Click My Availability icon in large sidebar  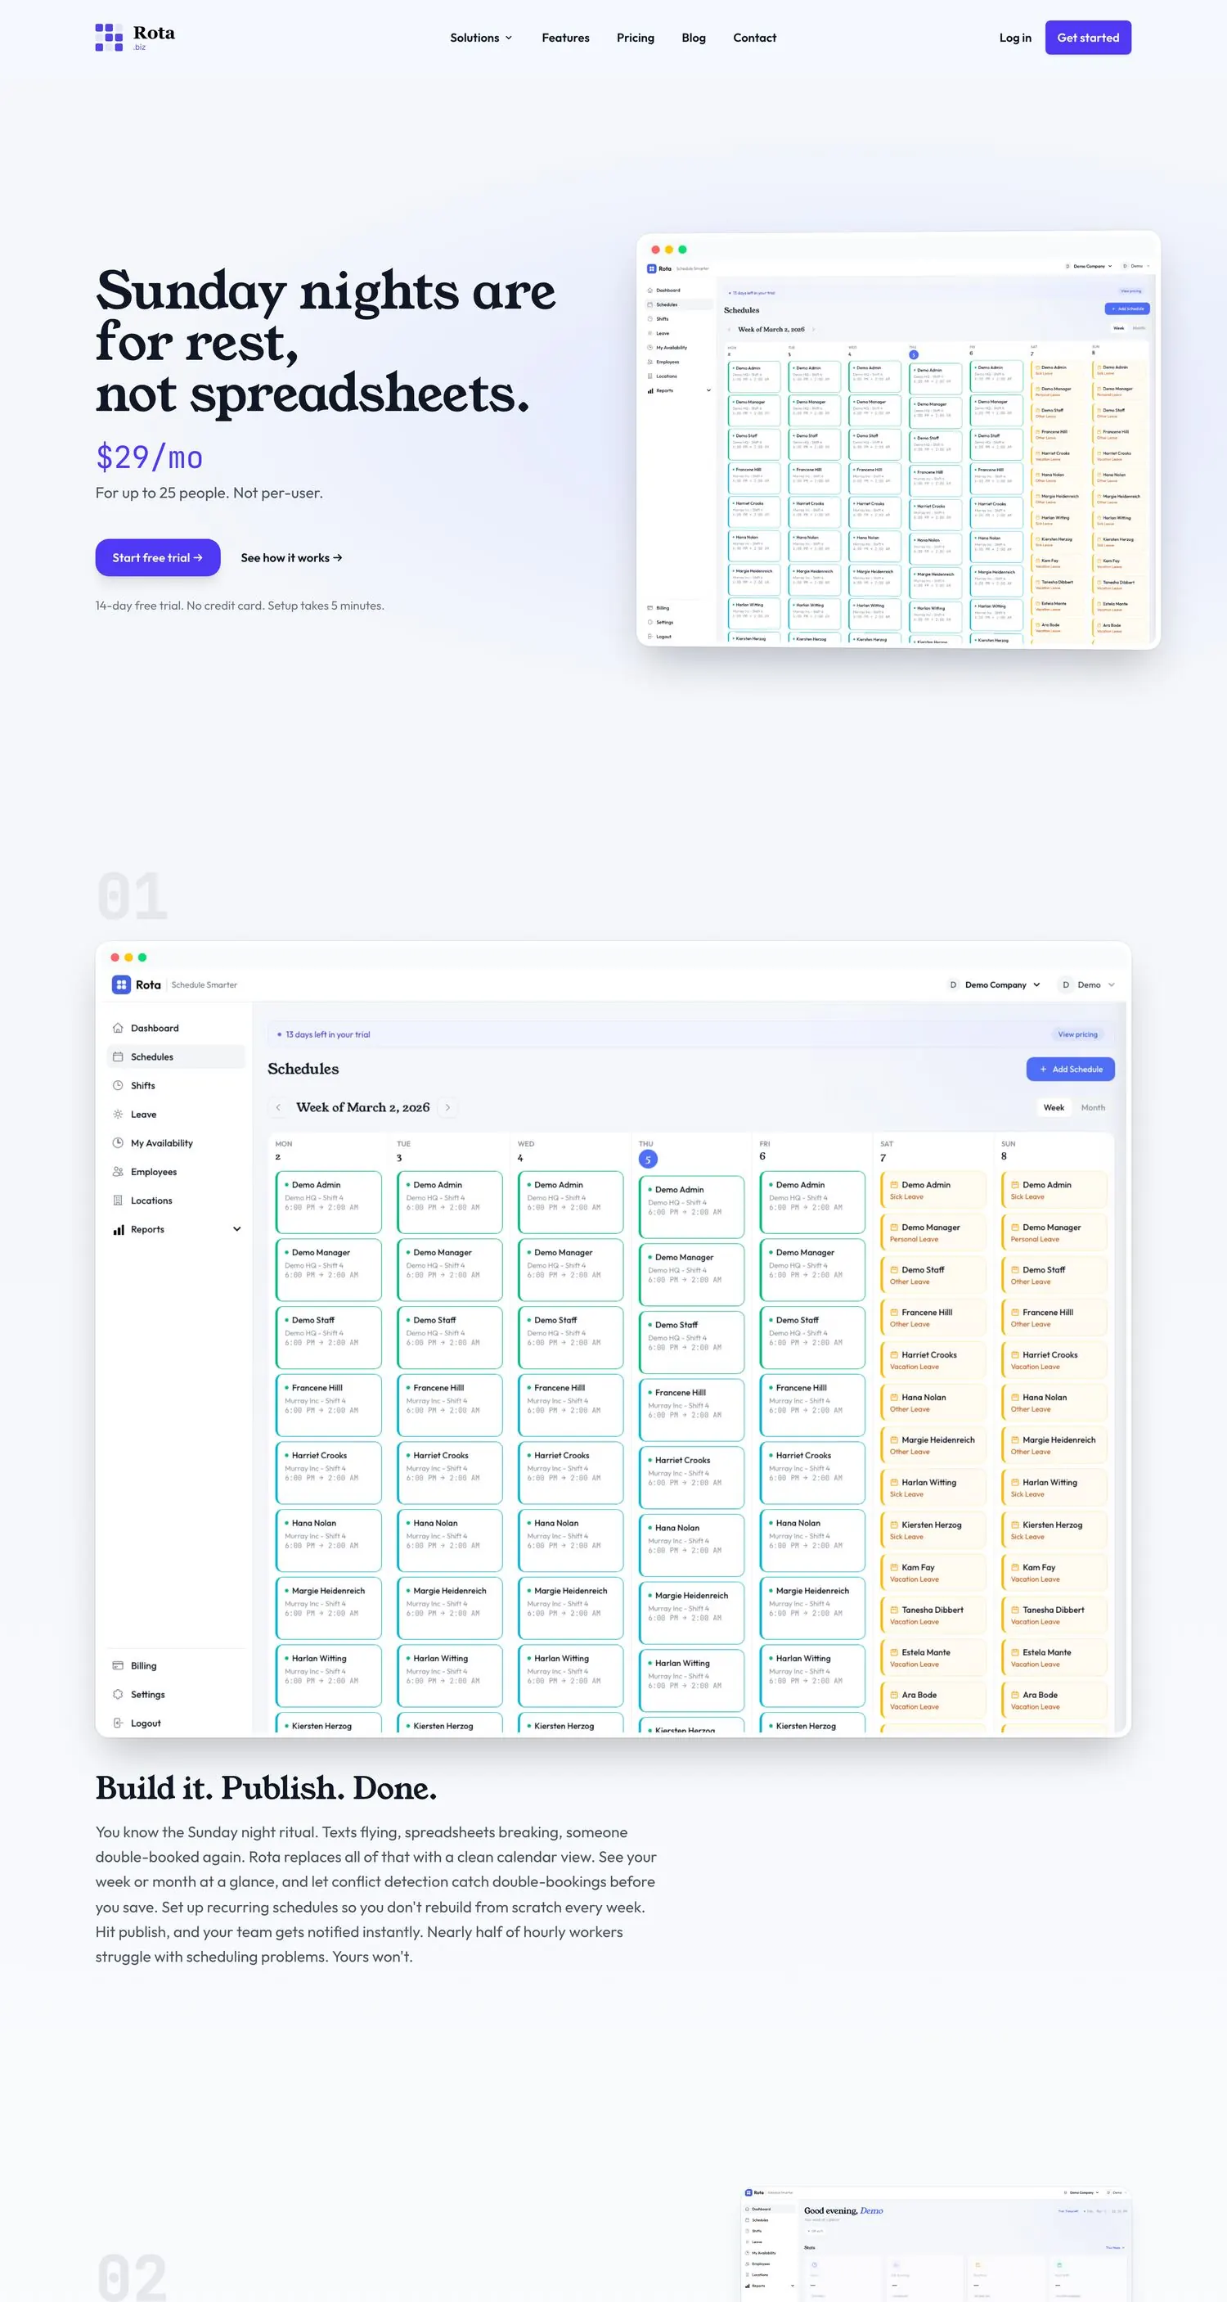coord(118,1143)
